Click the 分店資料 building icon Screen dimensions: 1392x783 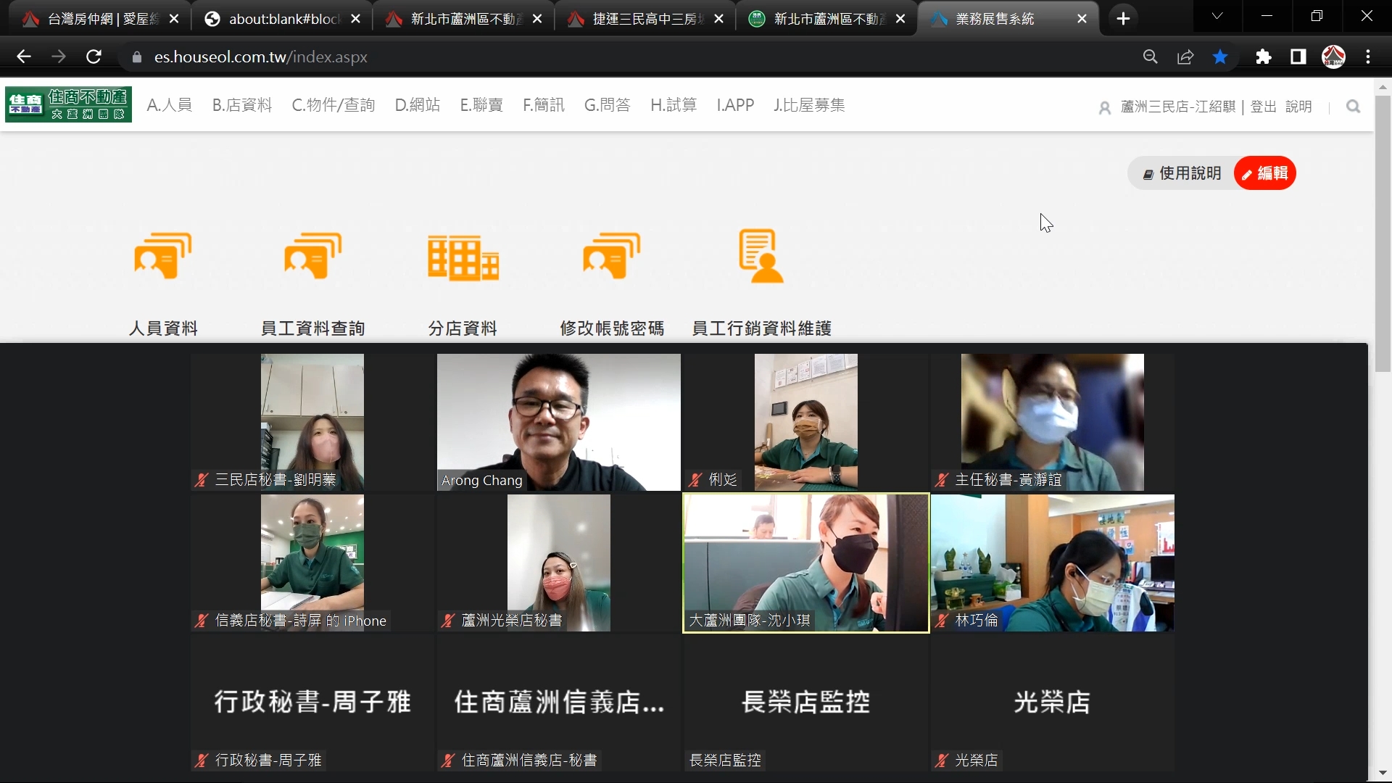[x=463, y=257]
